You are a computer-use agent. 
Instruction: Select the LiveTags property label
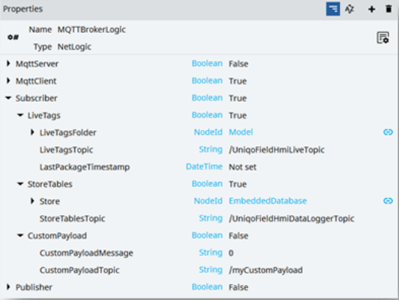[44, 115]
